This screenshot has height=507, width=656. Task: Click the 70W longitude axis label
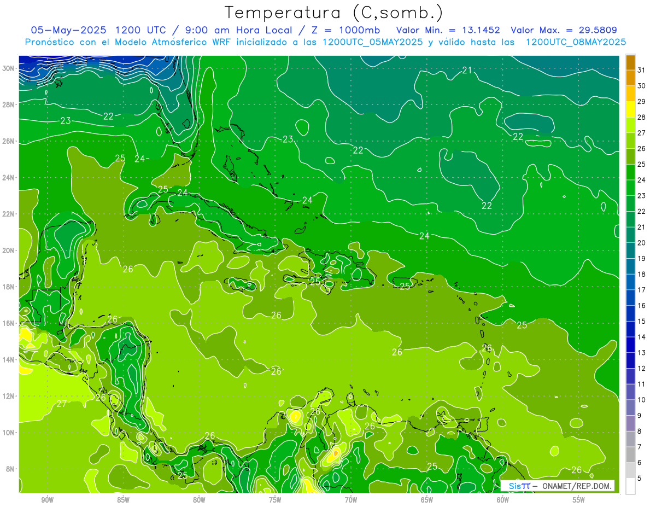351,500
